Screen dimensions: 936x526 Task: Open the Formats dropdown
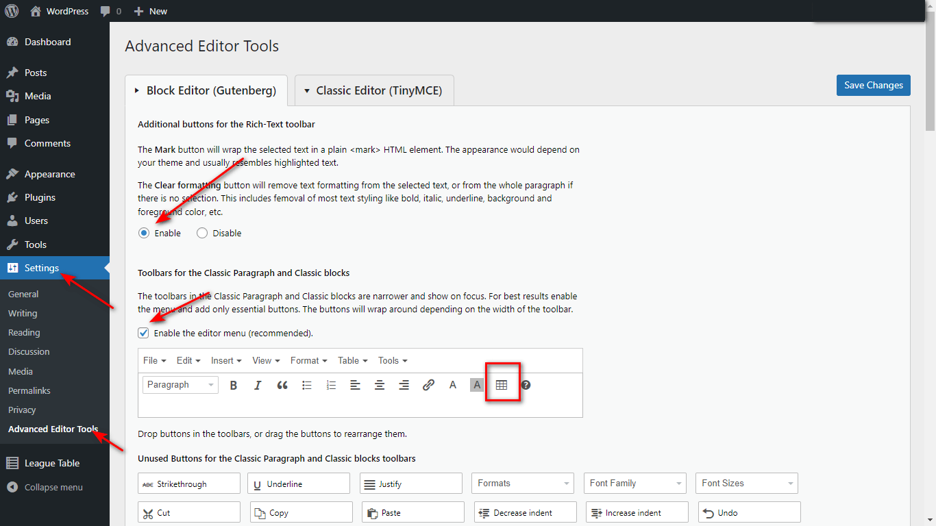523,484
